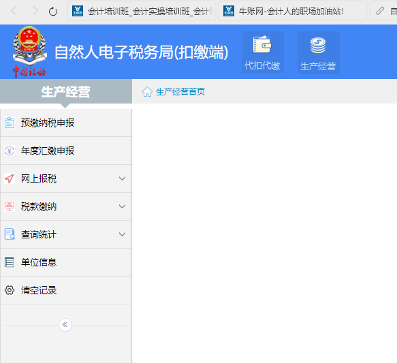Click the clipboard icon beside 预缴纳税申报

pos(10,123)
